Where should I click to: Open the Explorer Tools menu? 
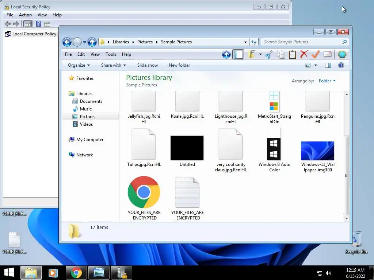(111, 54)
